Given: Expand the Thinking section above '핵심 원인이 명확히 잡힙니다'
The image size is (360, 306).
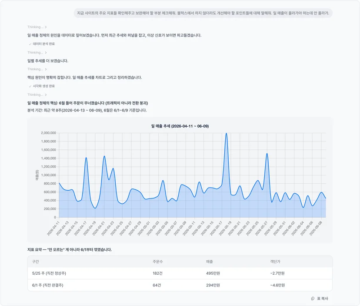Looking at the screenshot, I should pyautogui.click(x=37, y=69).
